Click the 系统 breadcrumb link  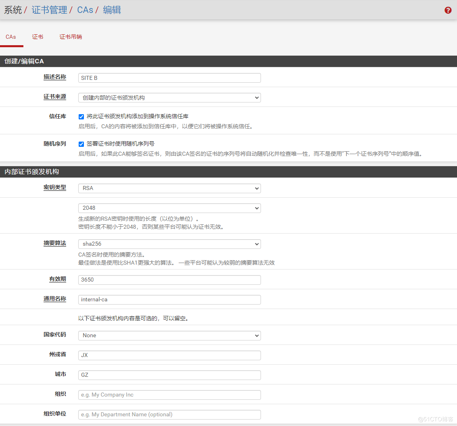13,10
